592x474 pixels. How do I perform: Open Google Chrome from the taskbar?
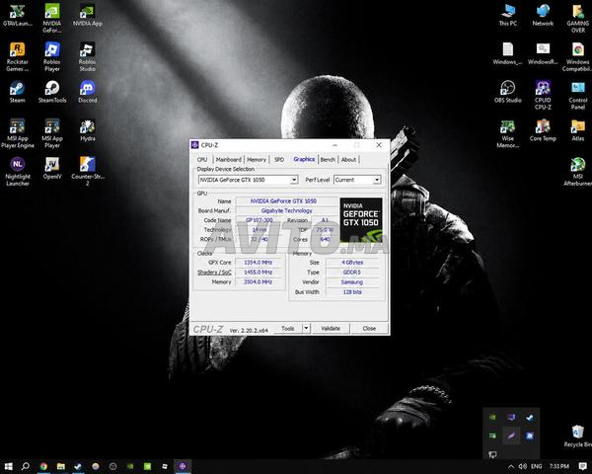coord(43,466)
